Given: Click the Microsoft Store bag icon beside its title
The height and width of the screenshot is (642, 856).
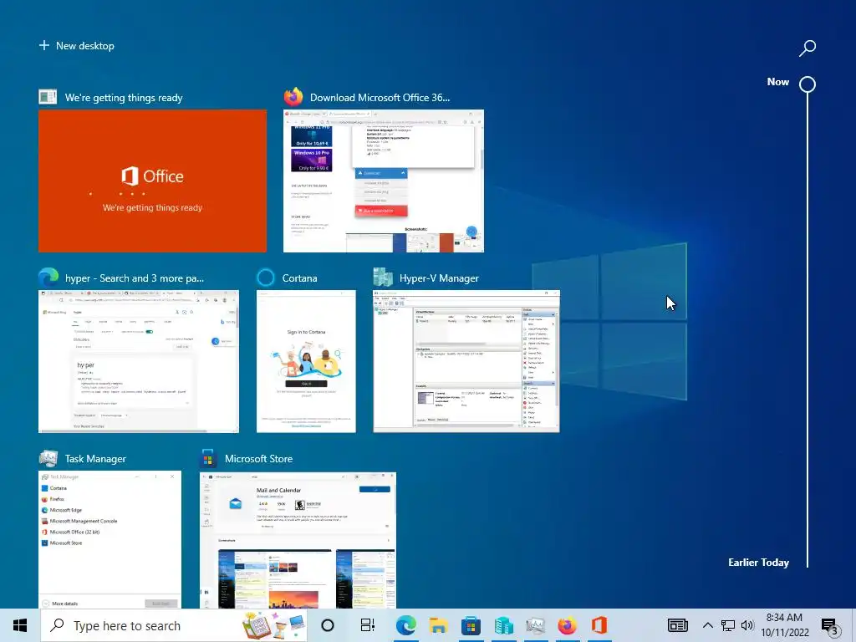Looking at the screenshot, I should pos(207,458).
